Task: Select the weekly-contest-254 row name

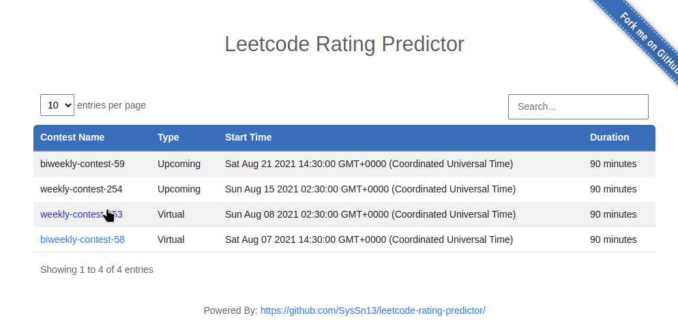Action: click(x=81, y=189)
